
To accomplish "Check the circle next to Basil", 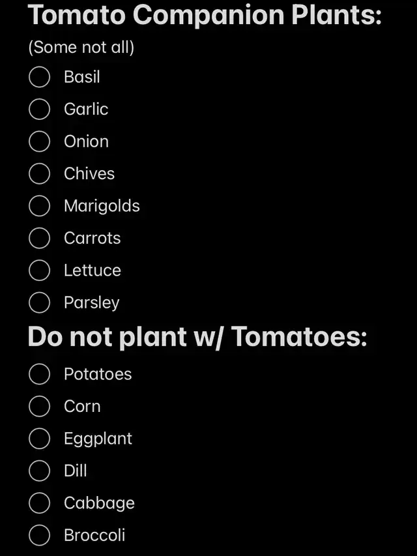I will (40, 77).
